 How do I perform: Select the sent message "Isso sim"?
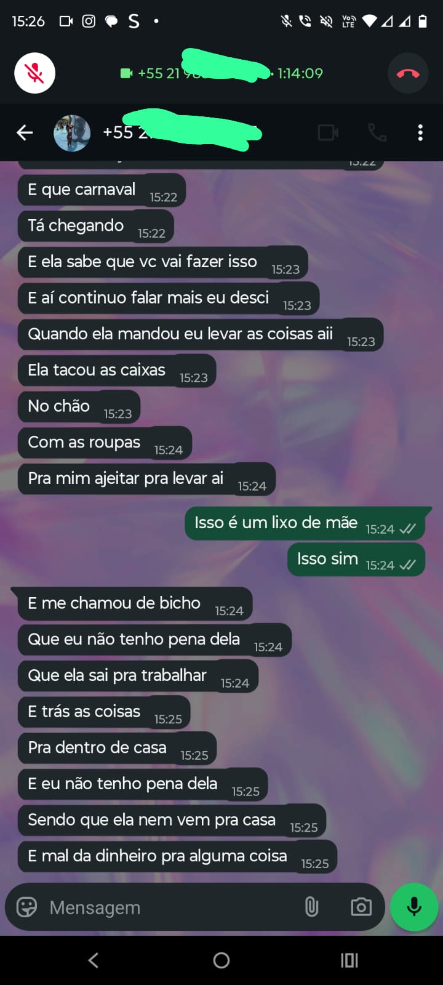tap(356, 560)
